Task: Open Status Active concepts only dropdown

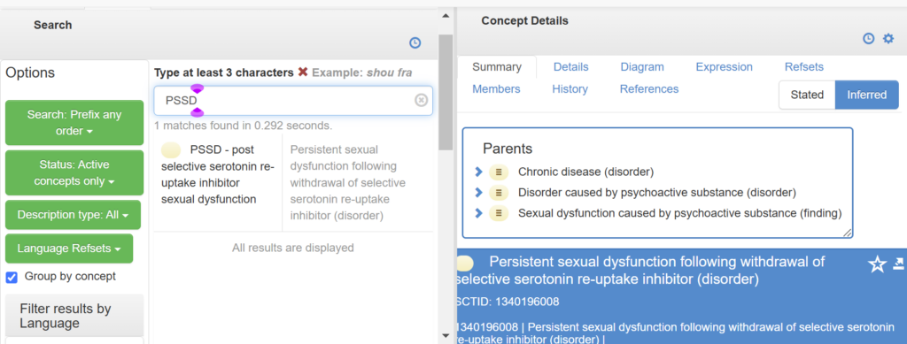Action: (x=74, y=172)
